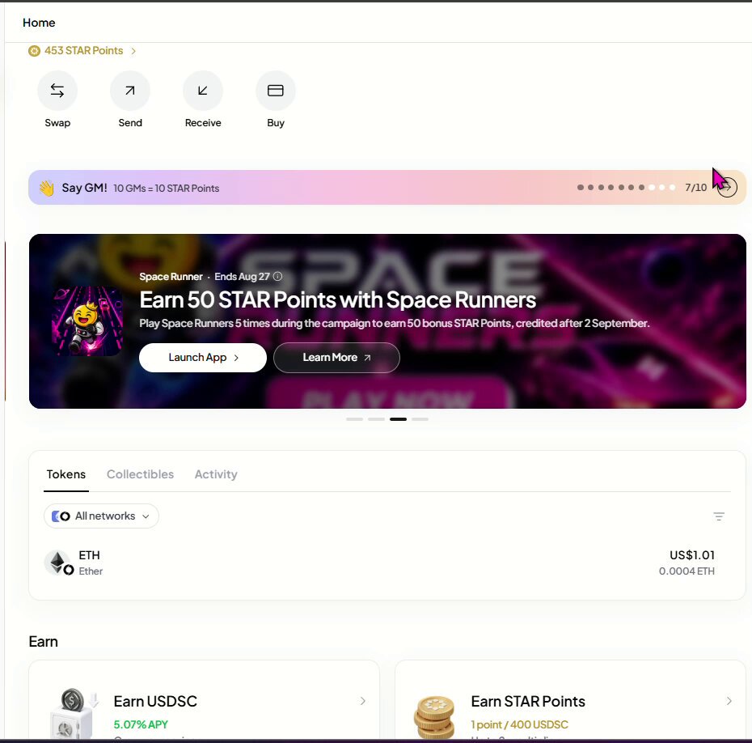This screenshot has width=752, height=743.
Task: Click the Earn STAR Points coin stack icon
Action: (434, 717)
